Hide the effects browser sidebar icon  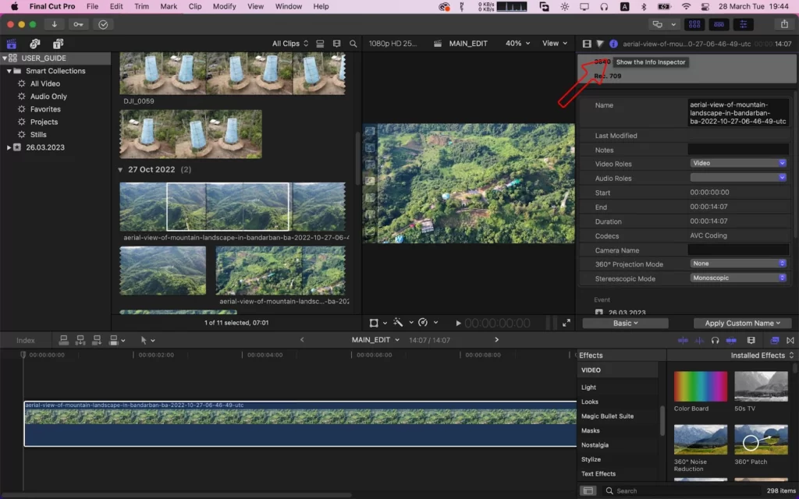588,491
